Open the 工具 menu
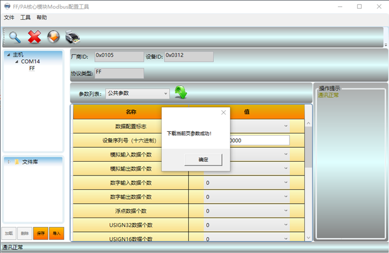 click(x=26, y=18)
